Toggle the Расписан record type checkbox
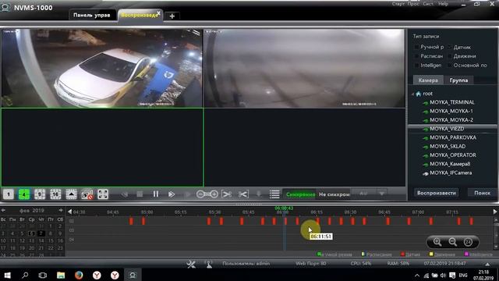Viewport: 499px width, 281px height. pos(416,56)
